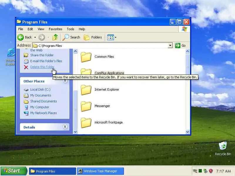Select the microsoft frontpage folder icon
The image size is (235, 176).
pos(86,123)
